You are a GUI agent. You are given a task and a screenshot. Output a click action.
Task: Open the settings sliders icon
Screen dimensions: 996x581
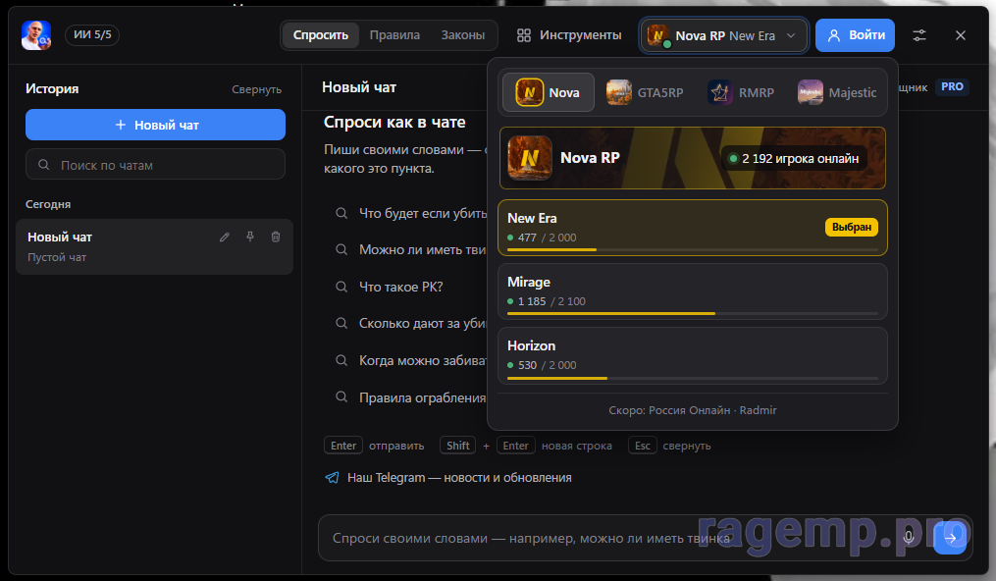click(919, 35)
